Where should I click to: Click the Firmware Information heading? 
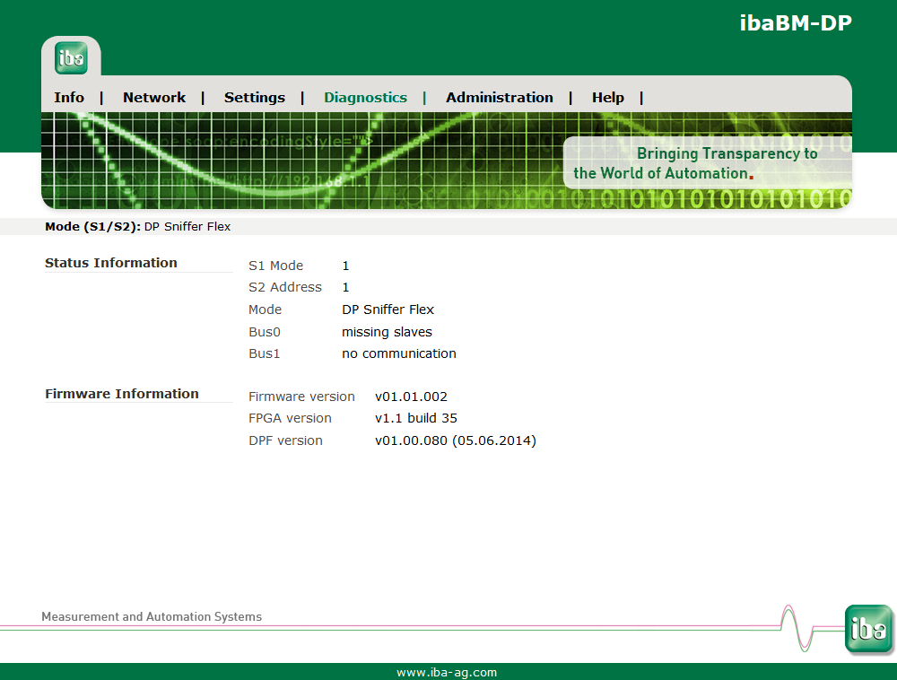click(122, 394)
